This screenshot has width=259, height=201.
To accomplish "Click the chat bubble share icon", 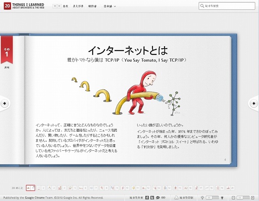I will coord(158,197).
